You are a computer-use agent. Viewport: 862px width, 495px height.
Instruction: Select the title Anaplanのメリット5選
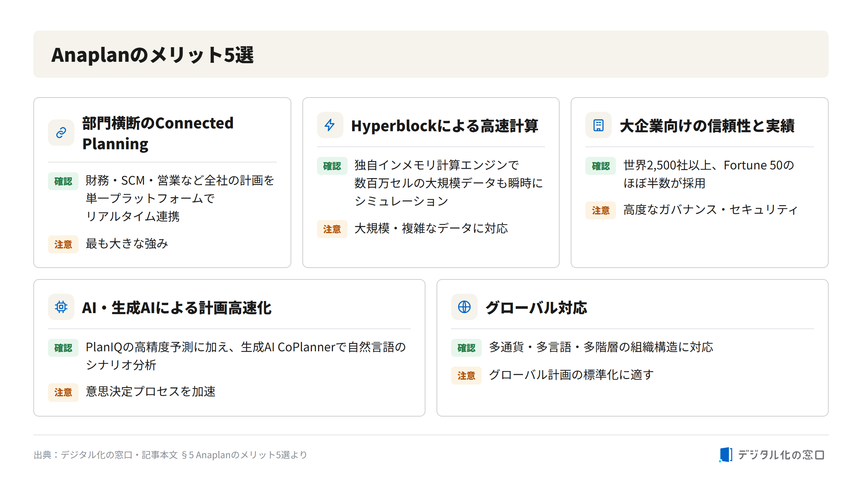pos(153,55)
